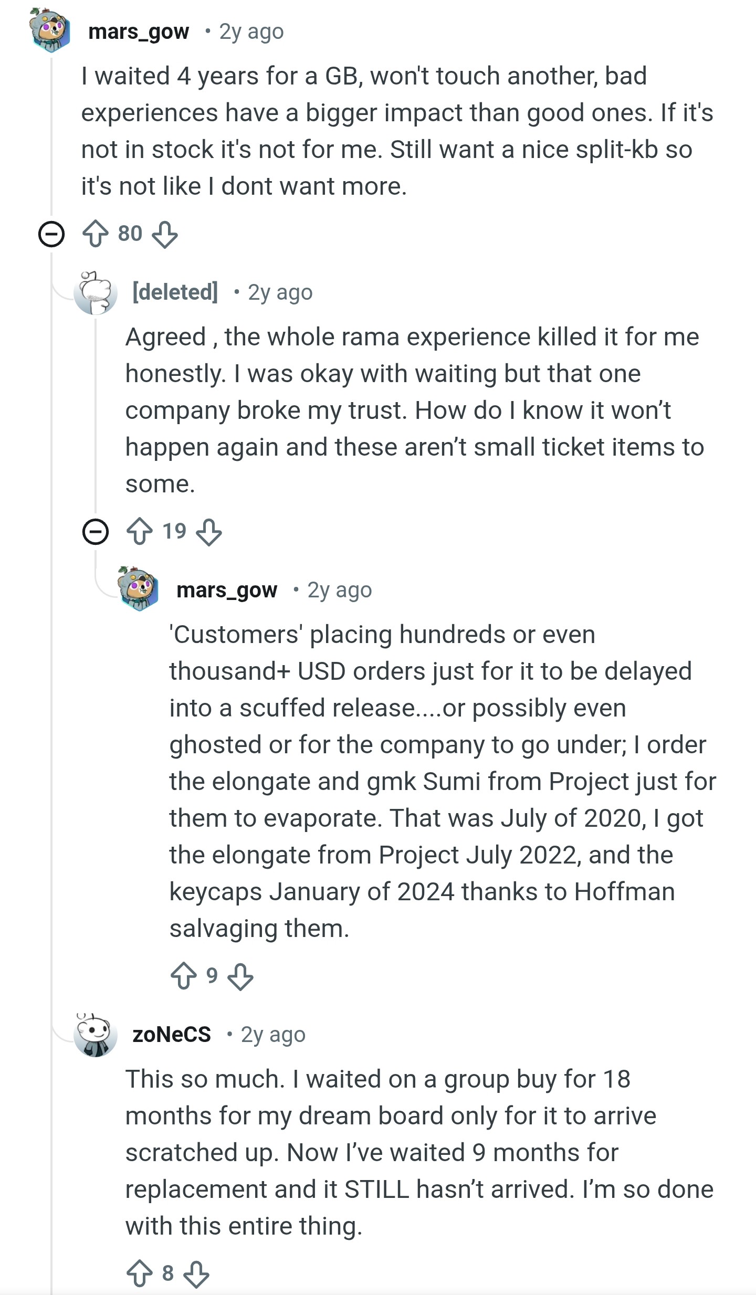Click the deleted user's default avatar

coord(95,292)
